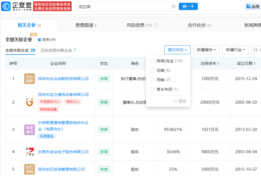Click 东莞市金众电子 company logo icon
The image size is (261, 176).
point(30,152)
